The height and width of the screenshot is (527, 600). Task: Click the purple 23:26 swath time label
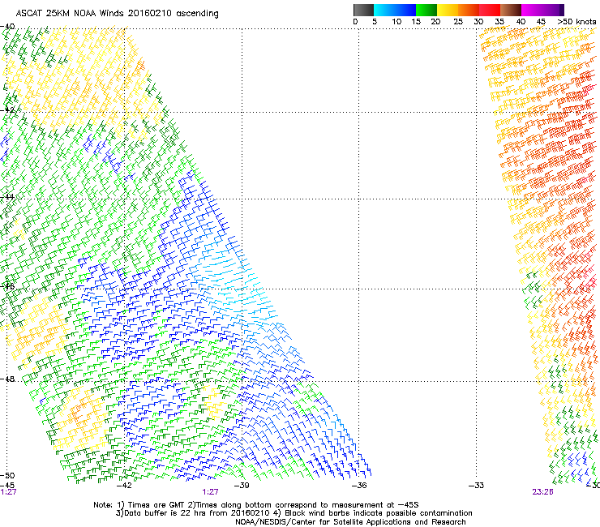point(542,492)
